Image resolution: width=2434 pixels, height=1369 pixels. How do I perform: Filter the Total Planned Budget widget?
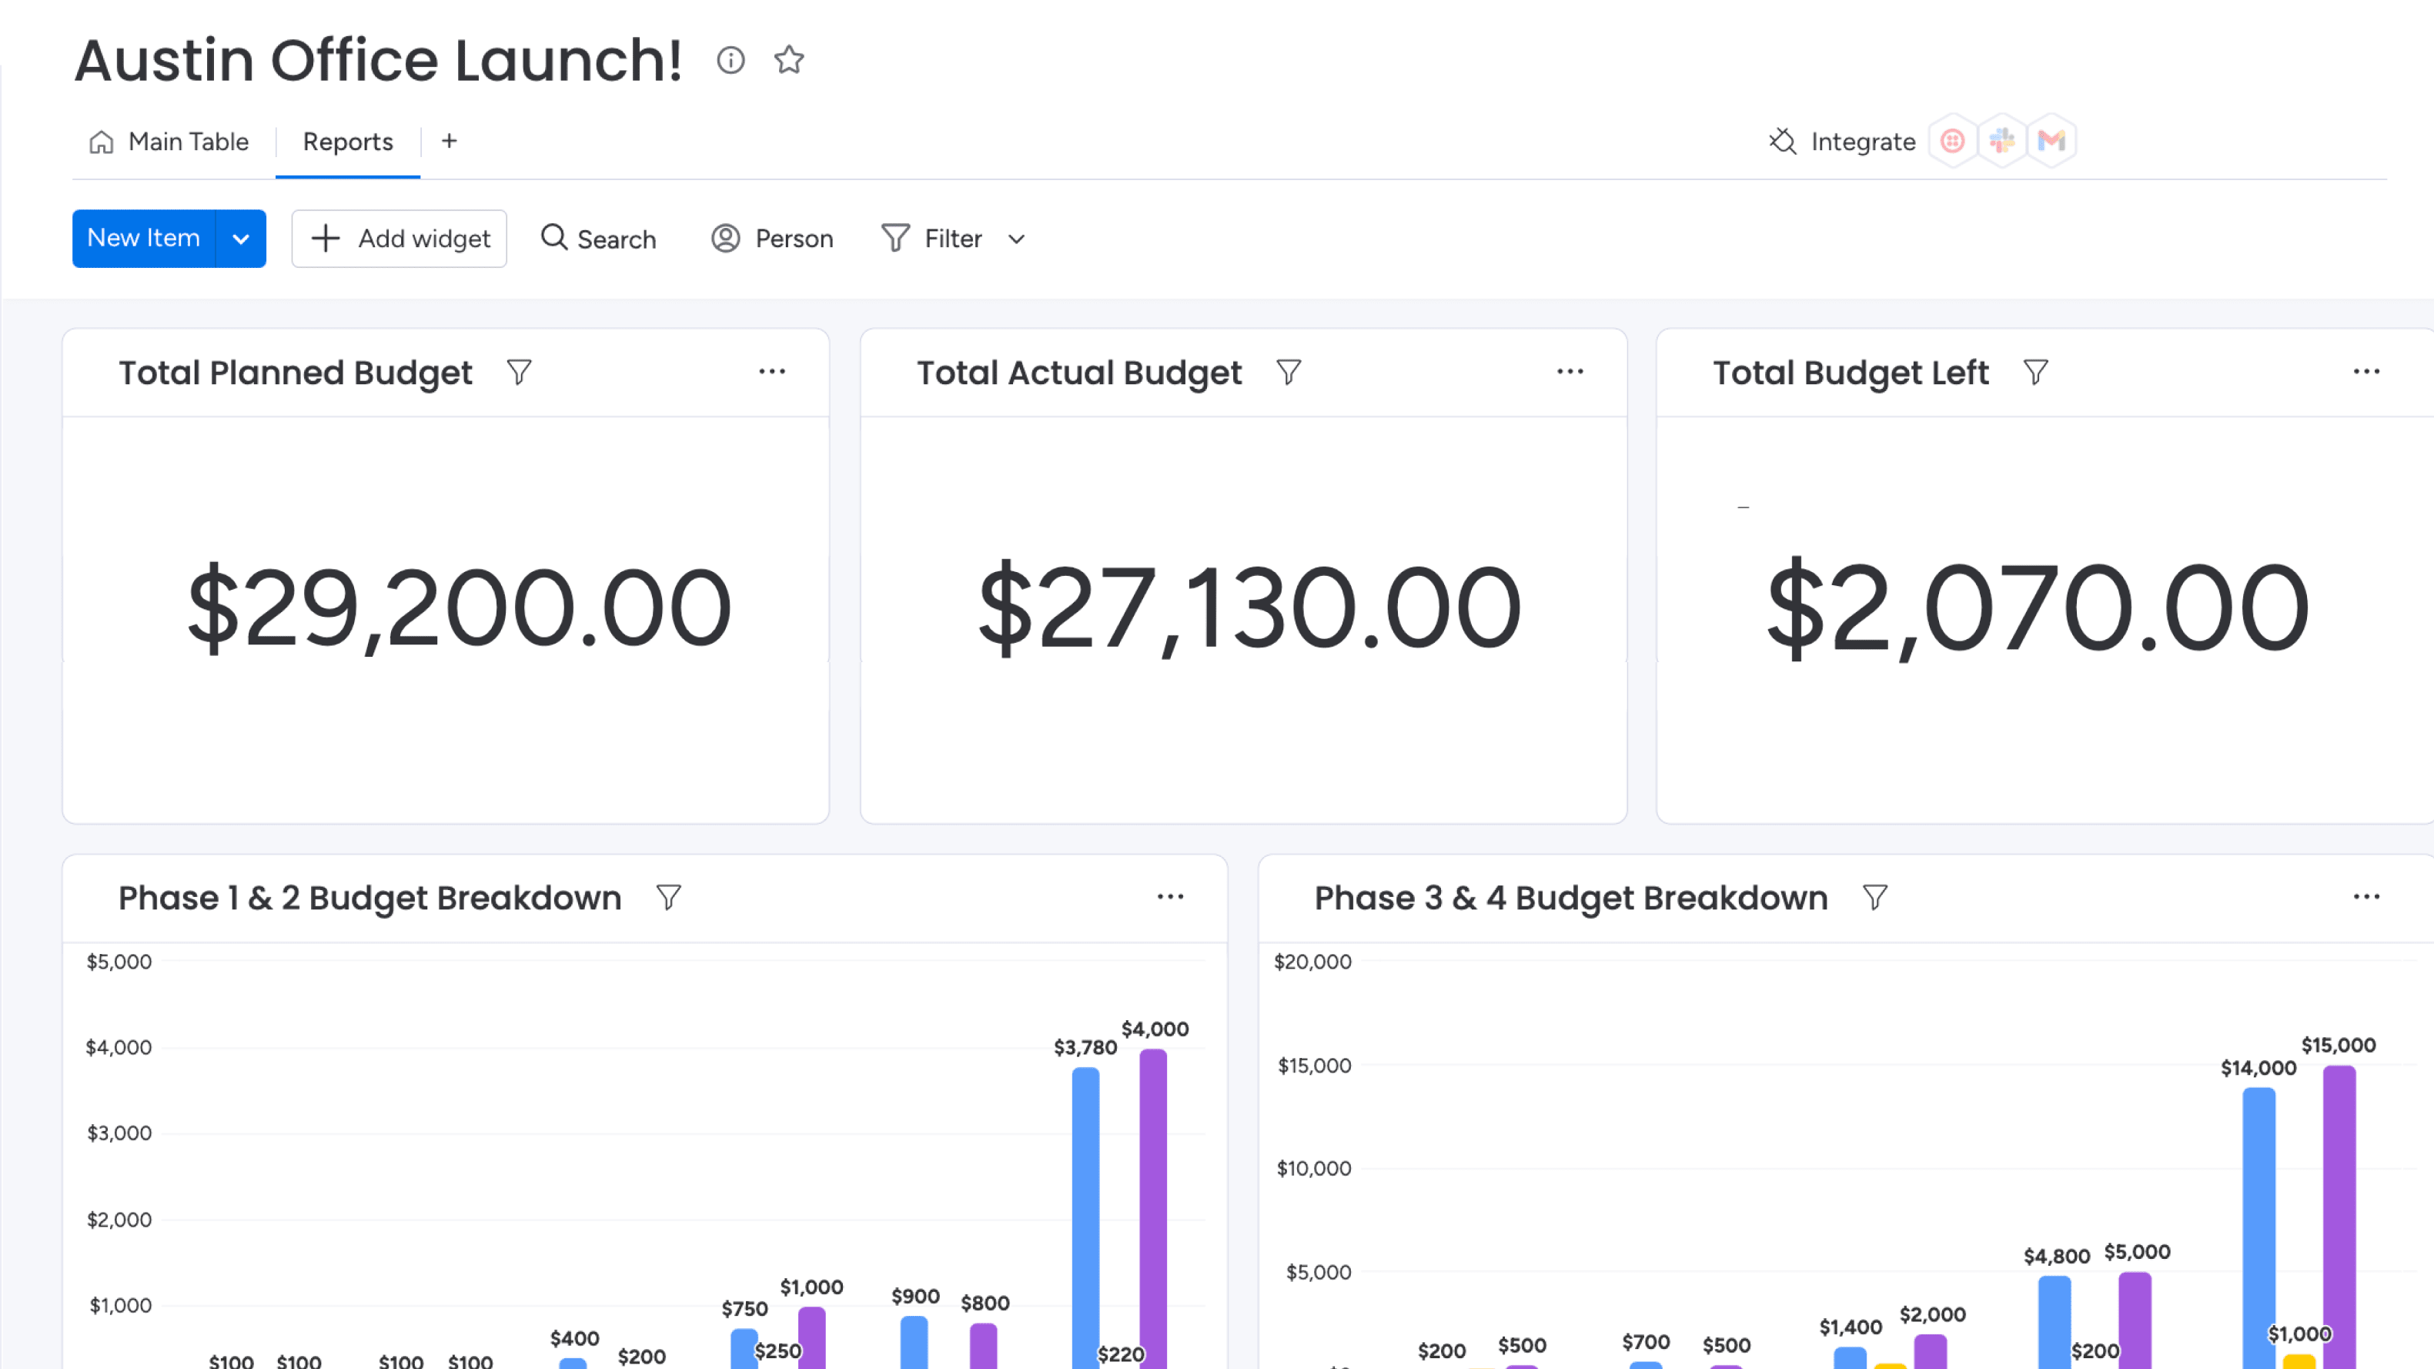pyautogui.click(x=519, y=373)
